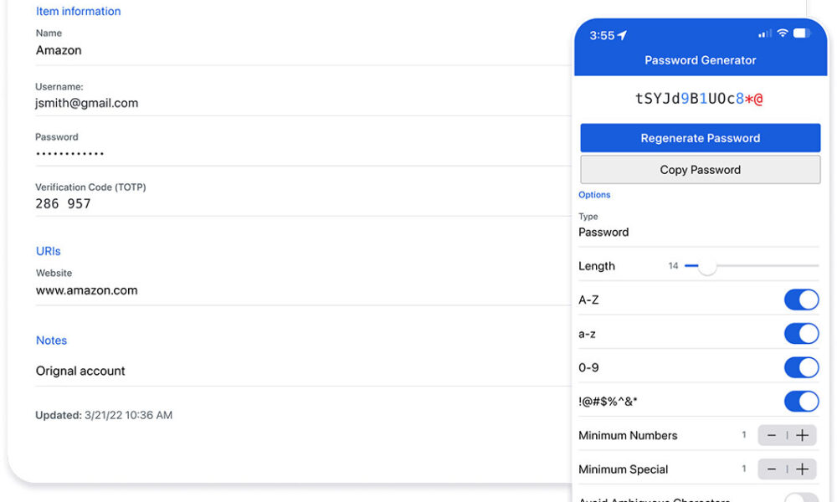Click the hidden Password dots field
Image resolution: width=837 pixels, height=502 pixels.
click(x=70, y=154)
